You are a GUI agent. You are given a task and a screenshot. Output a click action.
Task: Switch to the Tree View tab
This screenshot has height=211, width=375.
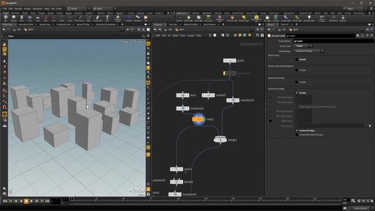point(173,25)
